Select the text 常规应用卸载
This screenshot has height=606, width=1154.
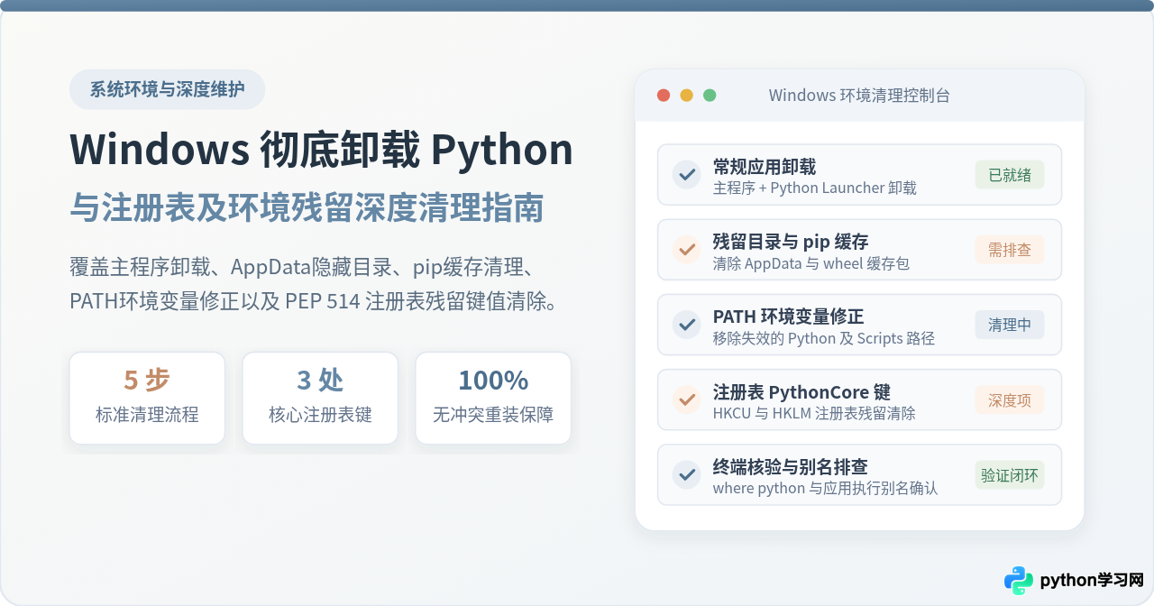(x=765, y=167)
